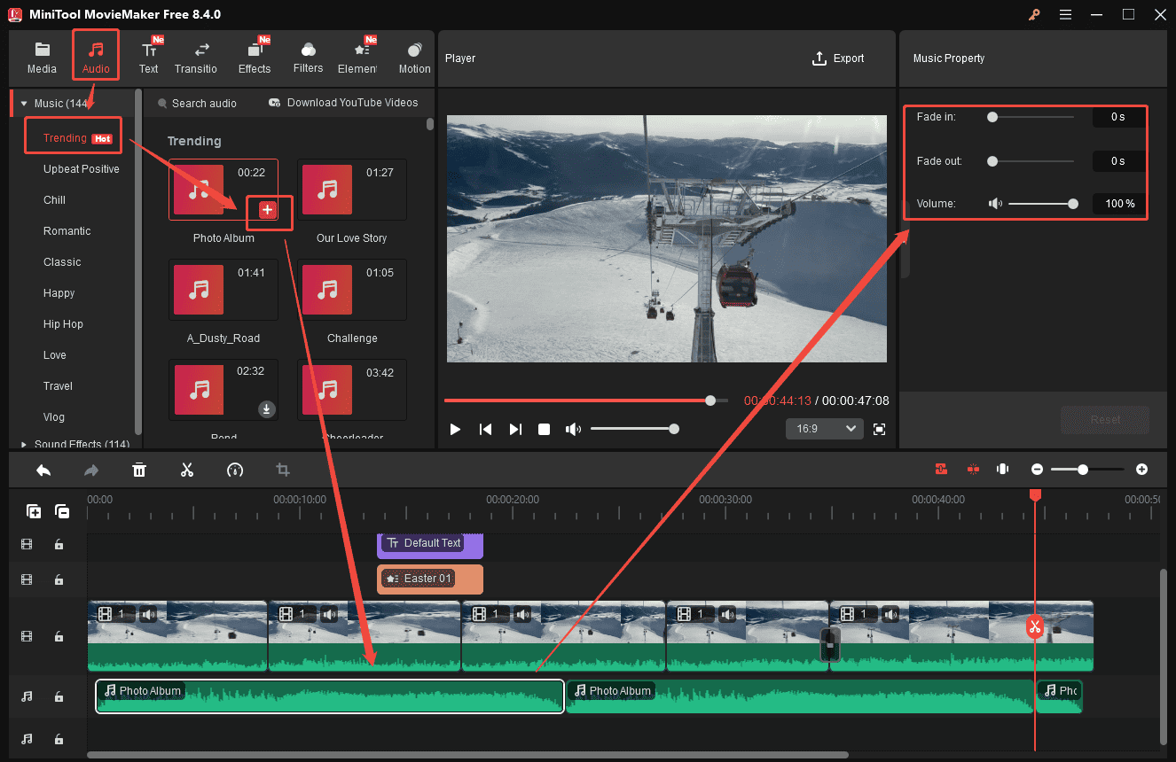Select the Trending music category
The width and height of the screenshot is (1176, 762).
click(x=65, y=137)
